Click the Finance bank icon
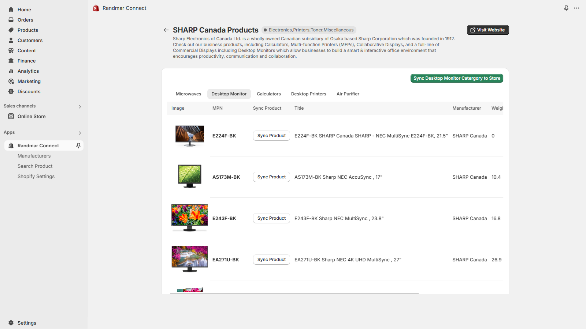586x329 pixels. pyautogui.click(x=11, y=61)
